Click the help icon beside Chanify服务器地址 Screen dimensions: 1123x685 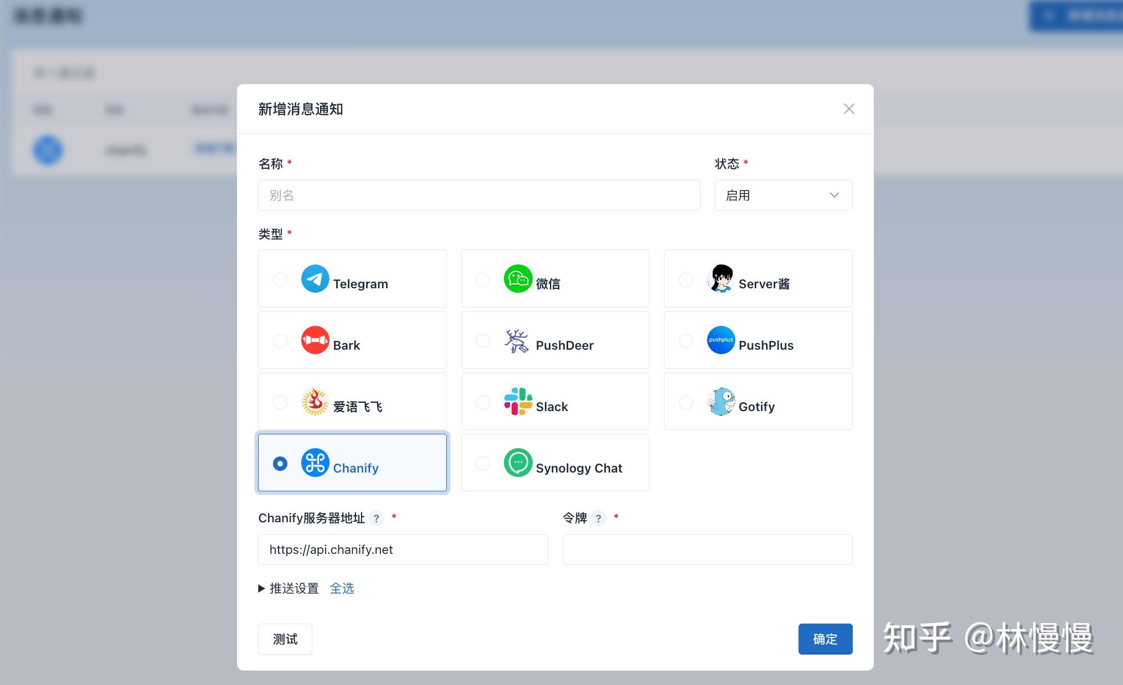(377, 518)
